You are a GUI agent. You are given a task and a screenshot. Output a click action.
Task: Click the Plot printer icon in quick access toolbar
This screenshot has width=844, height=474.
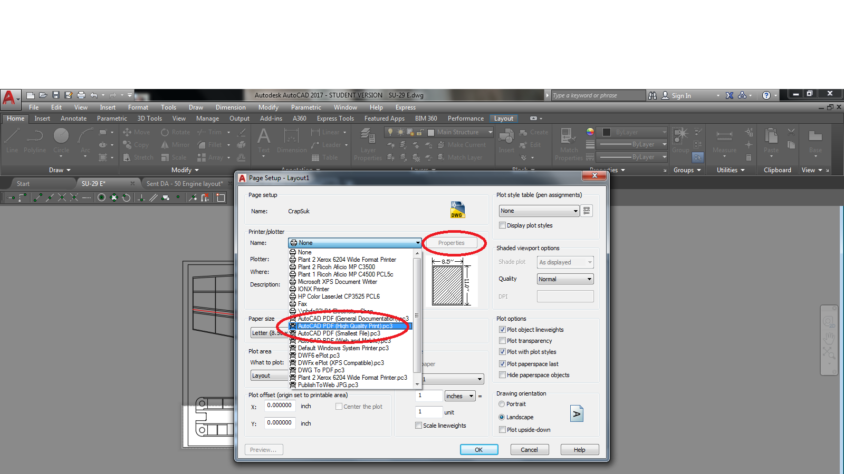pyautogui.click(x=81, y=95)
